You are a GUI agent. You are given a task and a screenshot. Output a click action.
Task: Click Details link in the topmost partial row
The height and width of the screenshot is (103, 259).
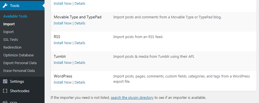80,3
